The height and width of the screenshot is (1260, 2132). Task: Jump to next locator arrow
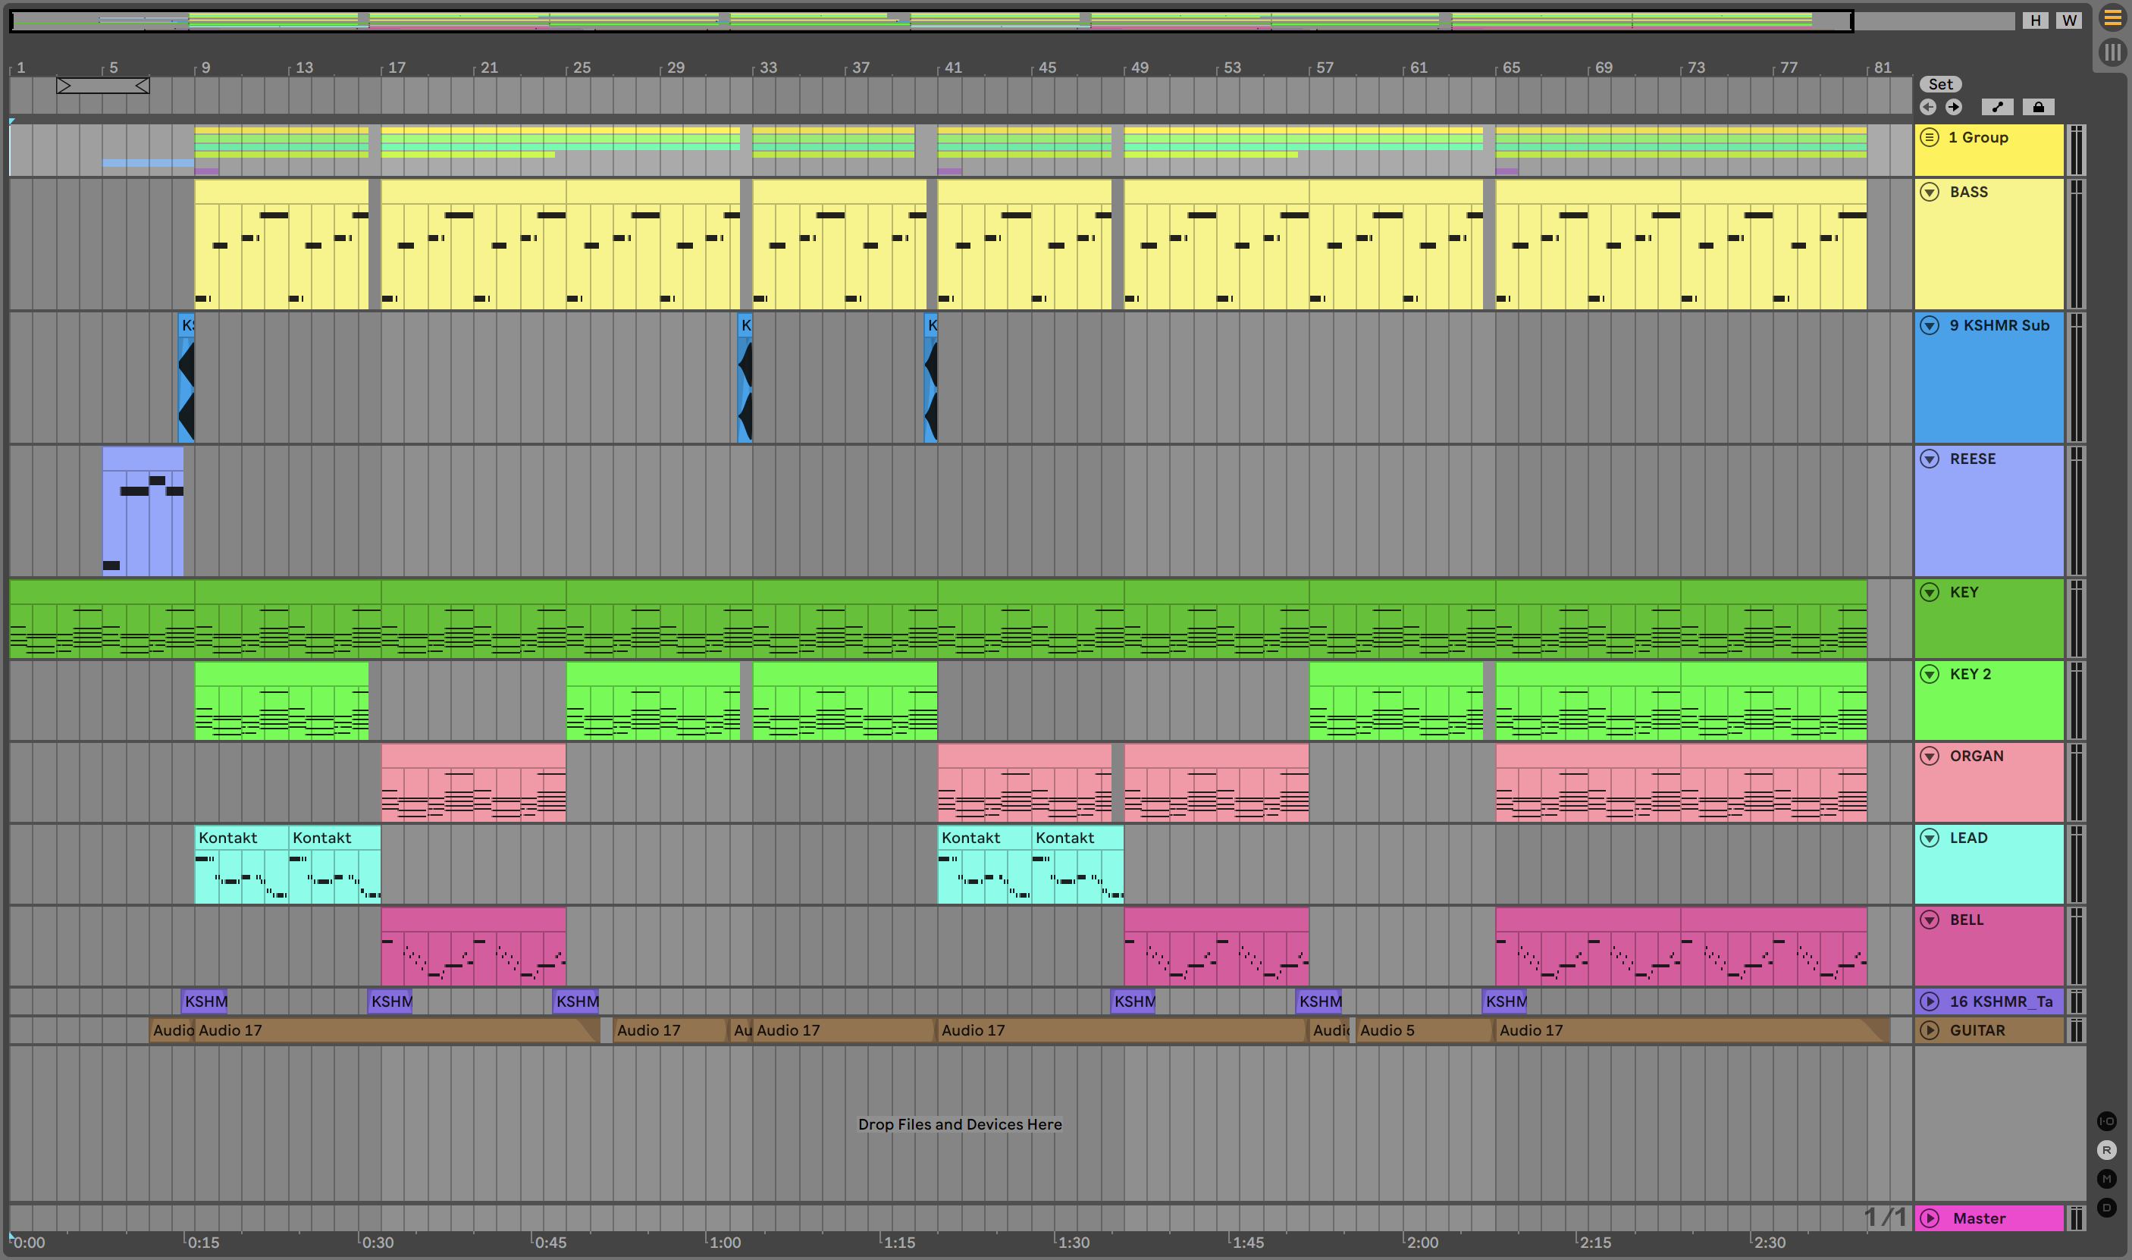click(x=1954, y=107)
